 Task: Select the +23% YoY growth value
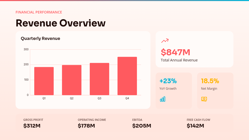click(168, 81)
